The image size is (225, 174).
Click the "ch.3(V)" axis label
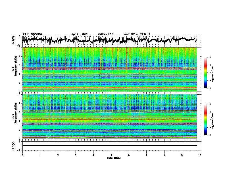click(14, 146)
